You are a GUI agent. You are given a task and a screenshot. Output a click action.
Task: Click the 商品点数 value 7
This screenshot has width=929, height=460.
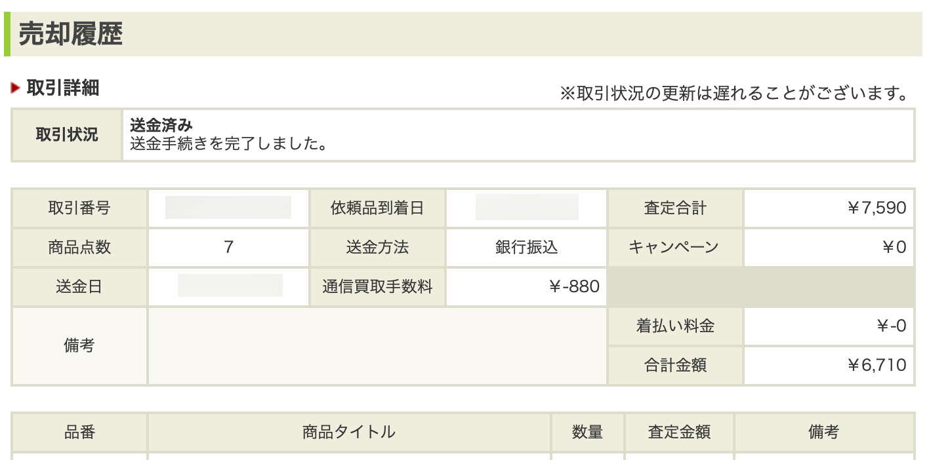click(228, 247)
